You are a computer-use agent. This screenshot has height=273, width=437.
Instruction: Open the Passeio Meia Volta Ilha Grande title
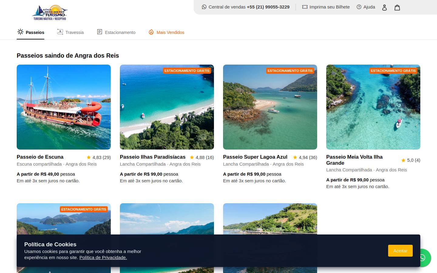tap(354, 160)
